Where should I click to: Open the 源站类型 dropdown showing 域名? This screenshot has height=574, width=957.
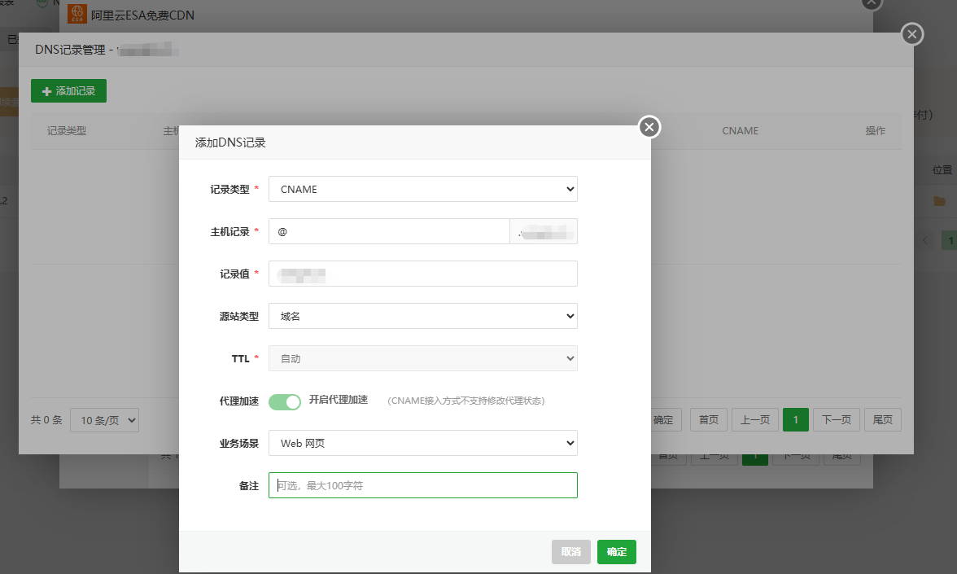[422, 316]
